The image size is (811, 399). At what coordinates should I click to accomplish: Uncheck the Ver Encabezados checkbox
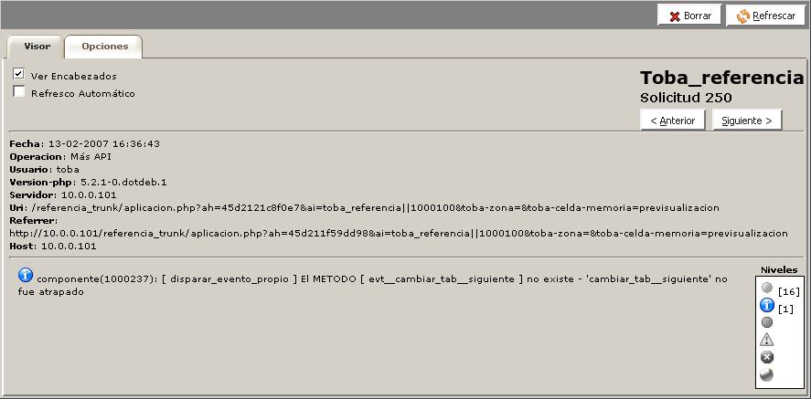19,74
